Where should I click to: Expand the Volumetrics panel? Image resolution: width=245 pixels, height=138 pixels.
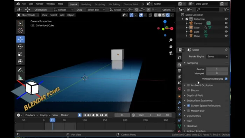(194, 116)
